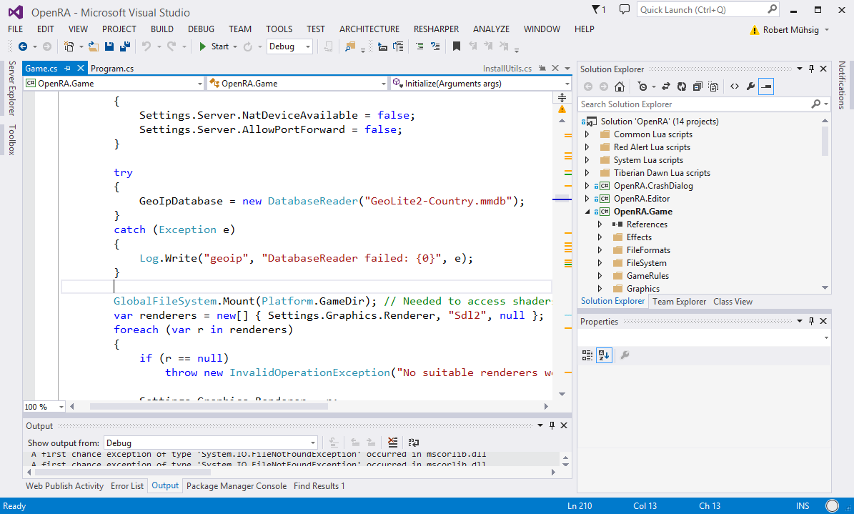Screen dimensions: 854x514
Task: Toggle Word Wrap in the Output panel
Action: click(414, 443)
